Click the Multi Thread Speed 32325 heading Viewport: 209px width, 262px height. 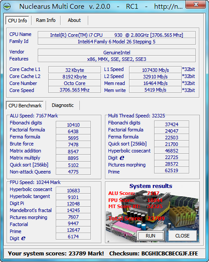point(137,116)
